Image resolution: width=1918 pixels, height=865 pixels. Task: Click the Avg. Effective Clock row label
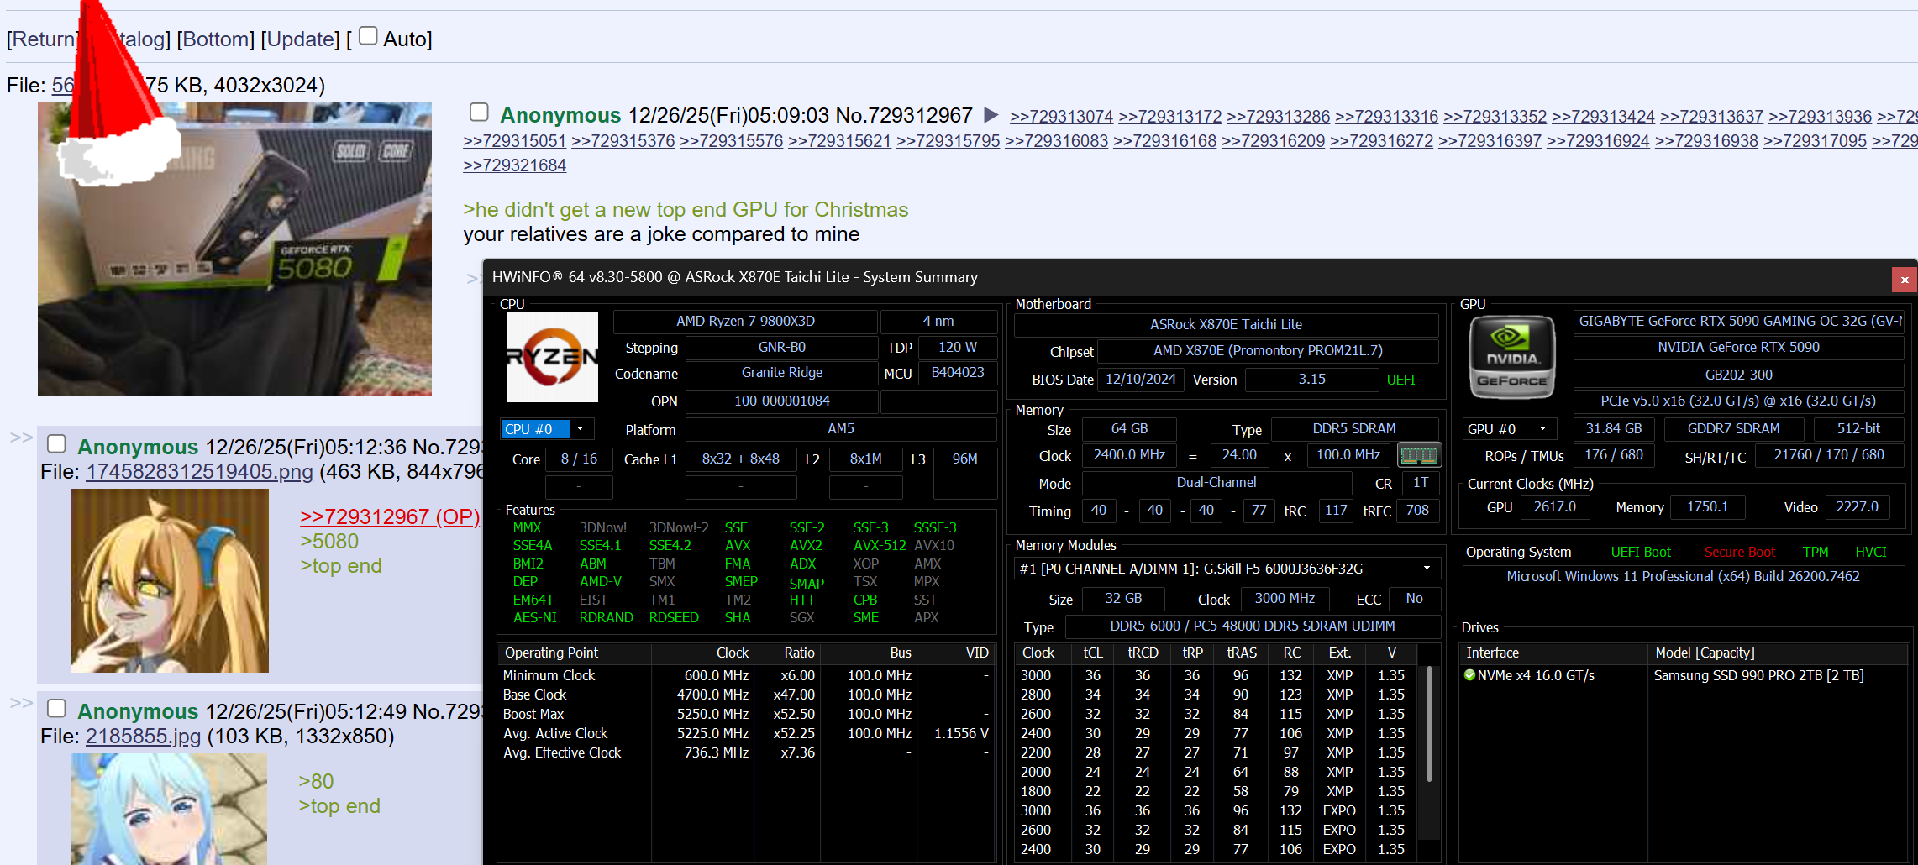(x=562, y=753)
